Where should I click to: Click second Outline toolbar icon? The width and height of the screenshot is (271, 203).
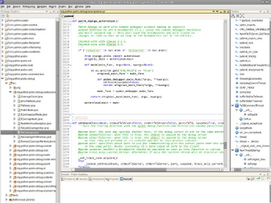coord(238,16)
